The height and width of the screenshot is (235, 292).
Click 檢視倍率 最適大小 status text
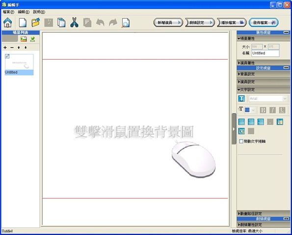click(x=247, y=231)
